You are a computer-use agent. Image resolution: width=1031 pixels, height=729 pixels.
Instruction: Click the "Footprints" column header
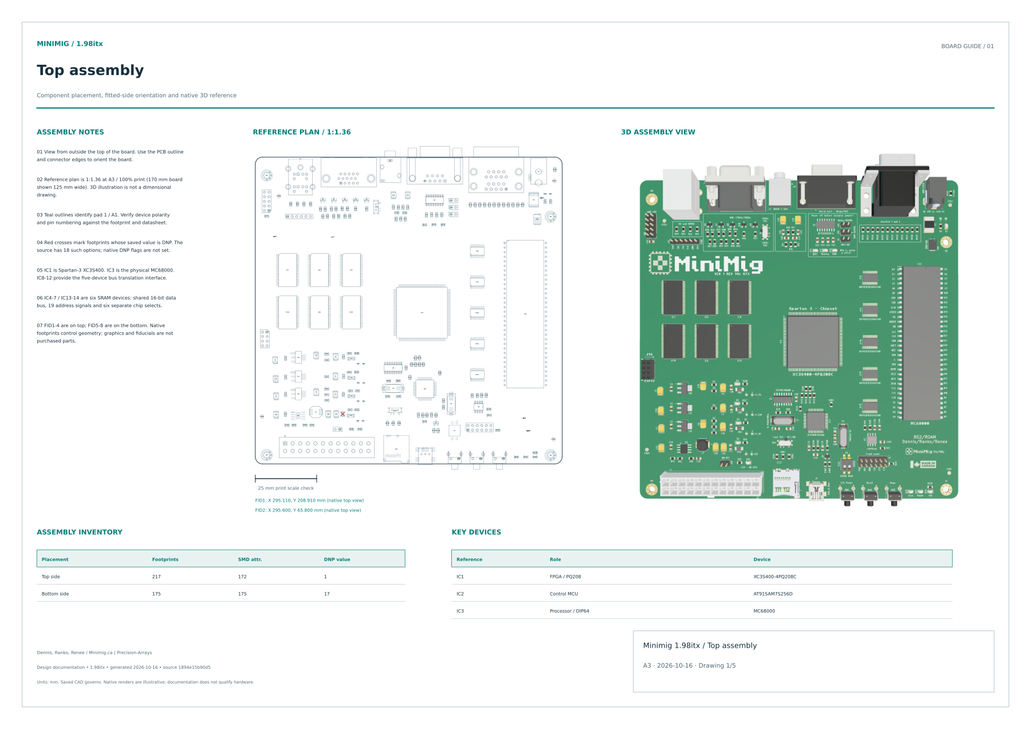(166, 559)
